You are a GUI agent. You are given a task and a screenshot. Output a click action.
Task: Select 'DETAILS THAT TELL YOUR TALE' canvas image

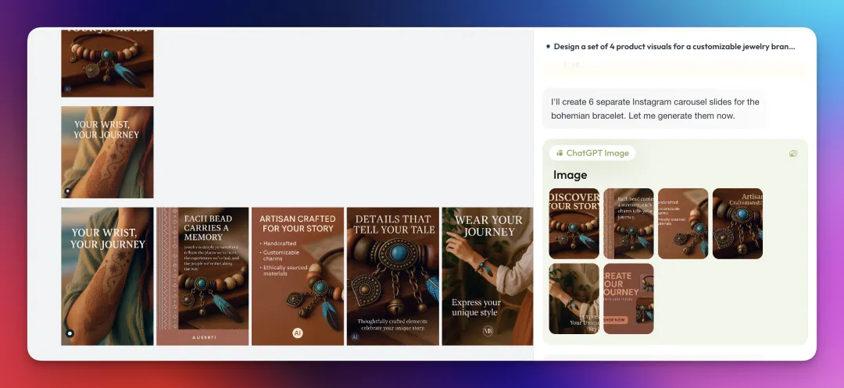(393, 276)
